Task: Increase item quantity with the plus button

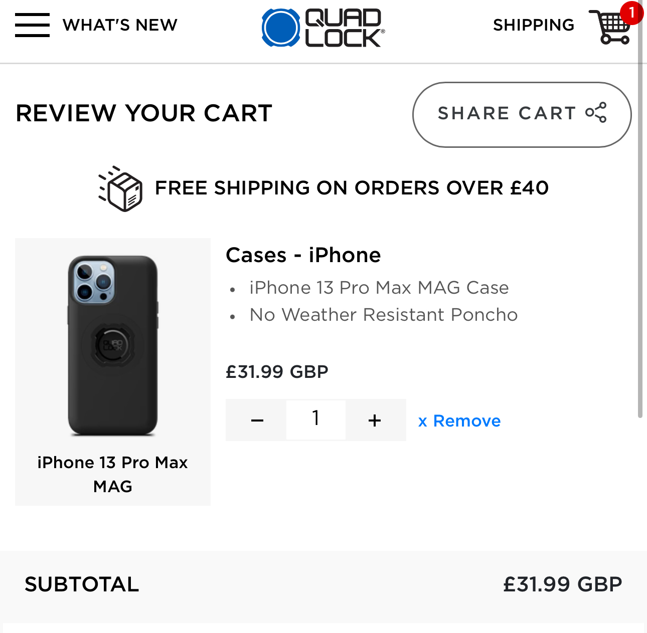Action: 375,420
